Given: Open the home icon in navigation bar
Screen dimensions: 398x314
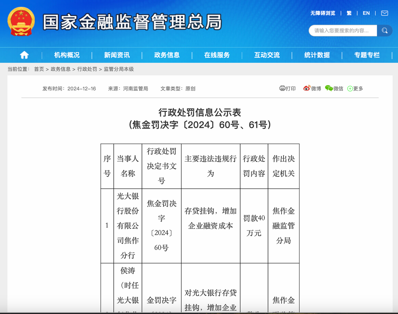Looking at the screenshot, I should pyautogui.click(x=24, y=55).
